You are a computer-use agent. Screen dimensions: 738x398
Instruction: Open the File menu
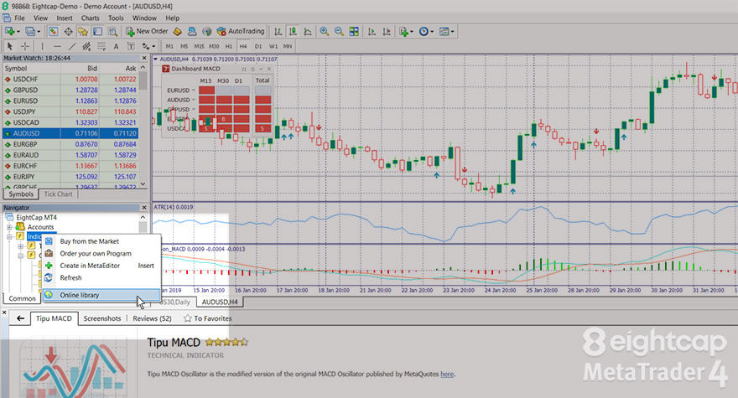pos(20,18)
